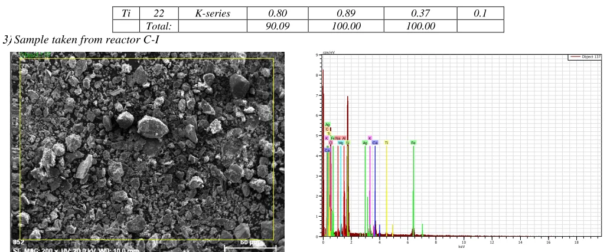The image size is (607, 252).
Task: Click the SEM micrograph of the particles
Action: click(x=148, y=152)
